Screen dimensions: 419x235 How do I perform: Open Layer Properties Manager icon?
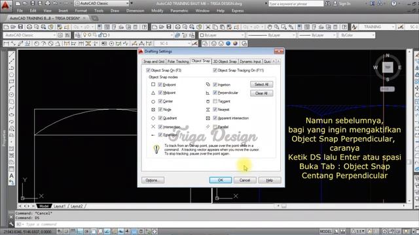(78, 35)
